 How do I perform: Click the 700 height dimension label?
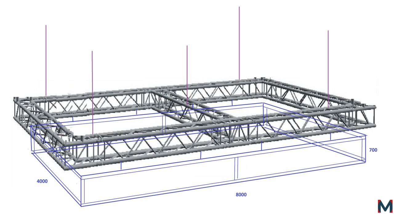373,150
